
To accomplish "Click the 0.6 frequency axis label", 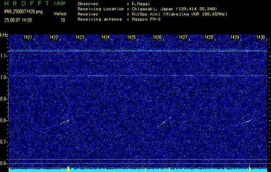I will [x=3, y=163].
